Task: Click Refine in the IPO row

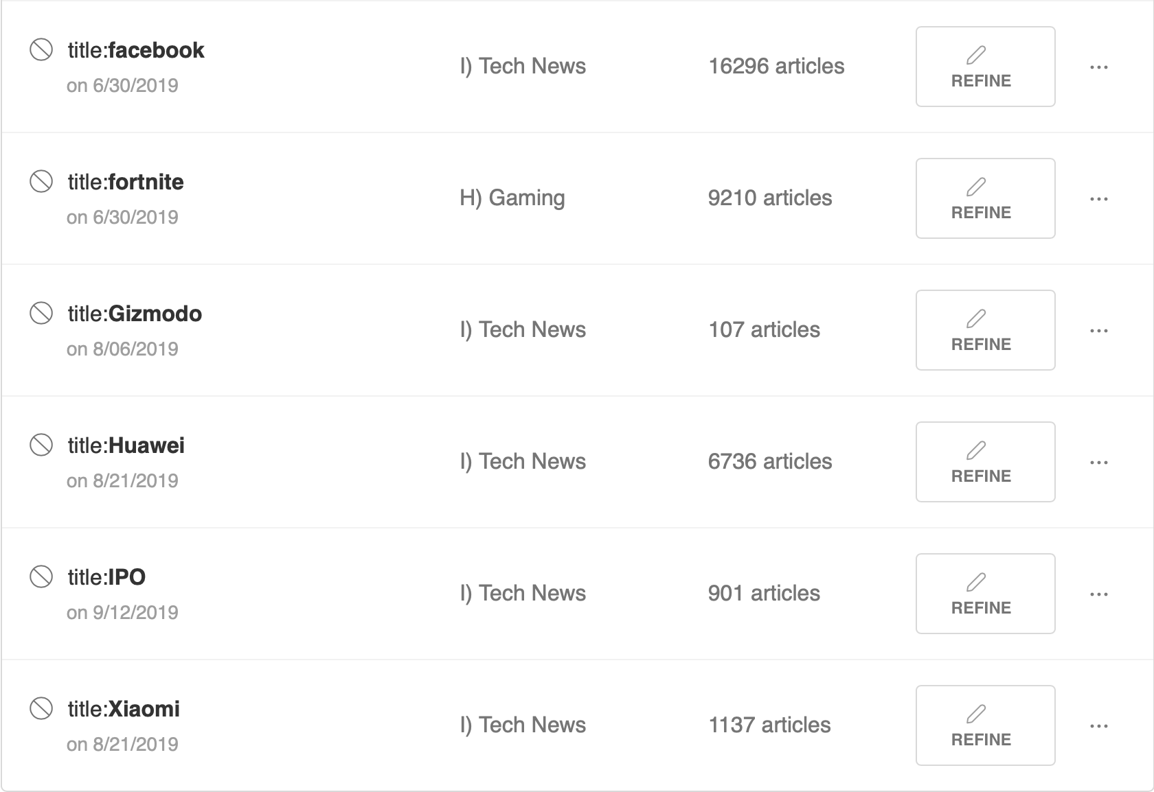Action: pos(985,594)
